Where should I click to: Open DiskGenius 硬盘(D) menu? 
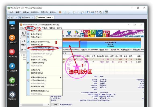[30, 28]
